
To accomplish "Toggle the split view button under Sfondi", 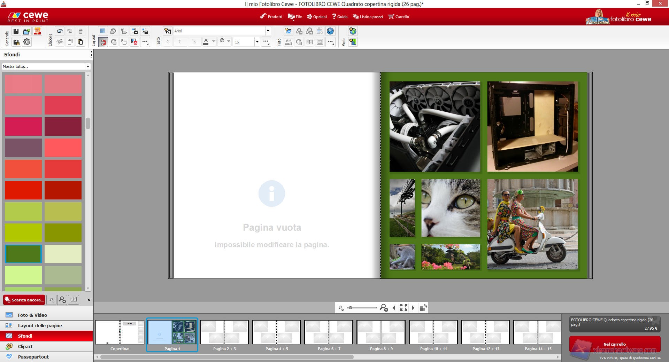I will click(x=74, y=300).
